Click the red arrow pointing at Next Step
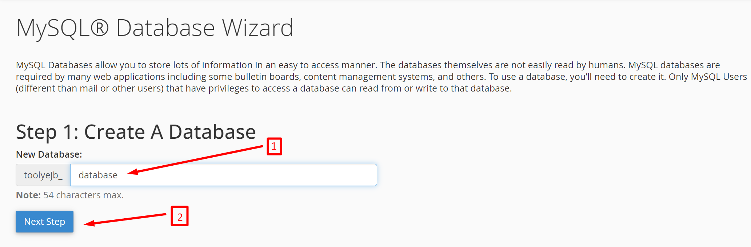Viewport: 751px width, 247px height. (x=125, y=220)
